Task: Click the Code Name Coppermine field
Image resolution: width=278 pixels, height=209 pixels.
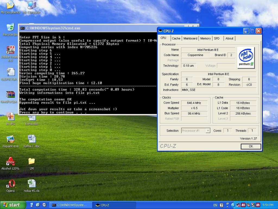Action: 195,55
